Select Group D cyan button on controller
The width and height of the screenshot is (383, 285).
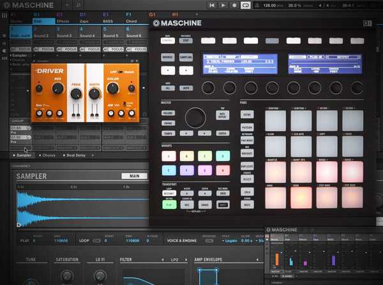click(223, 156)
